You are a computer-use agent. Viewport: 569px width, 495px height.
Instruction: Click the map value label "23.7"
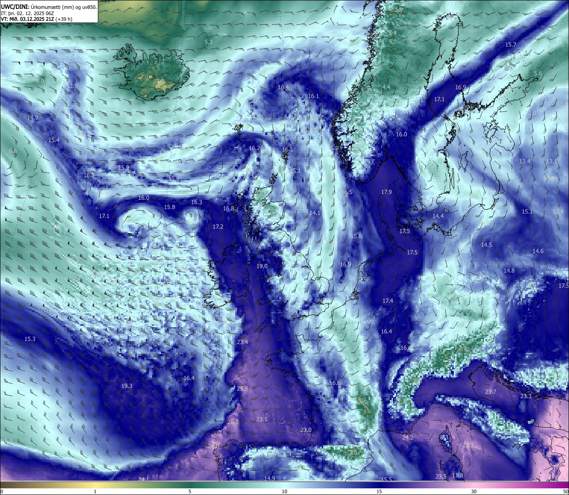click(490, 392)
